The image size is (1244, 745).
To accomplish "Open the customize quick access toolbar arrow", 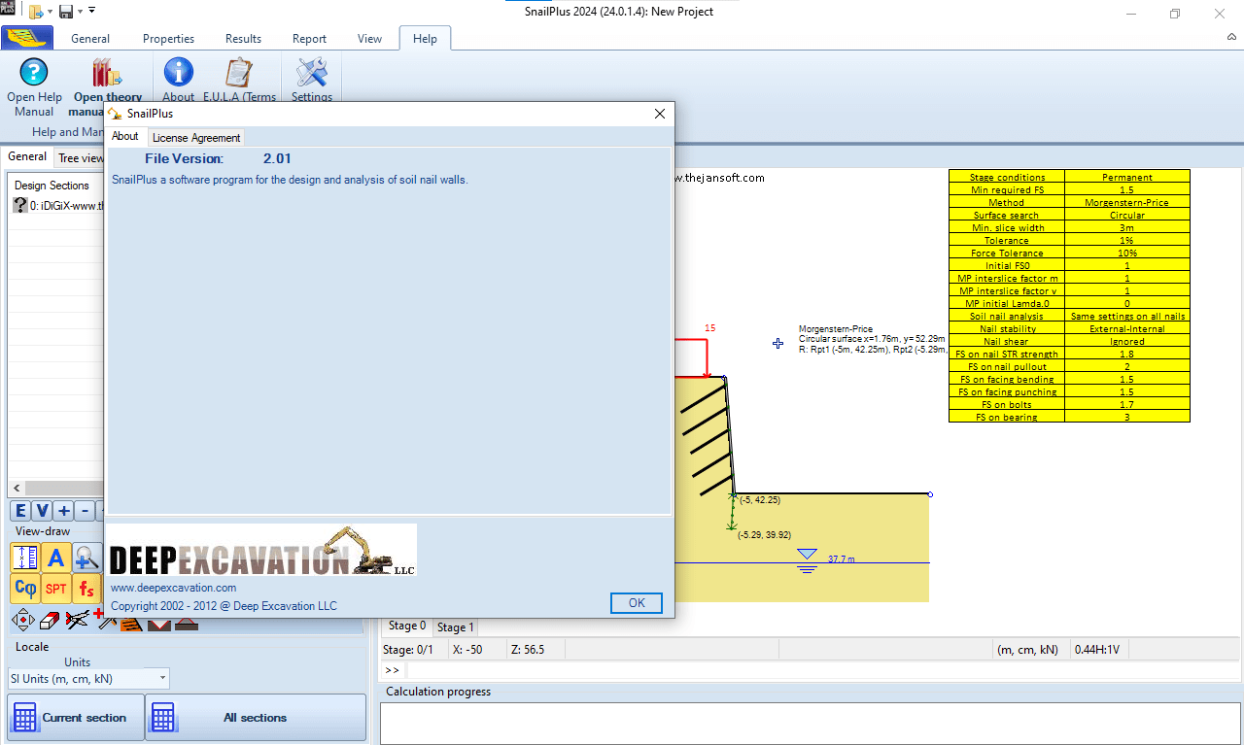I will pos(92,11).
